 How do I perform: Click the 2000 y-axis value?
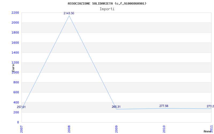(x=15, y=23)
